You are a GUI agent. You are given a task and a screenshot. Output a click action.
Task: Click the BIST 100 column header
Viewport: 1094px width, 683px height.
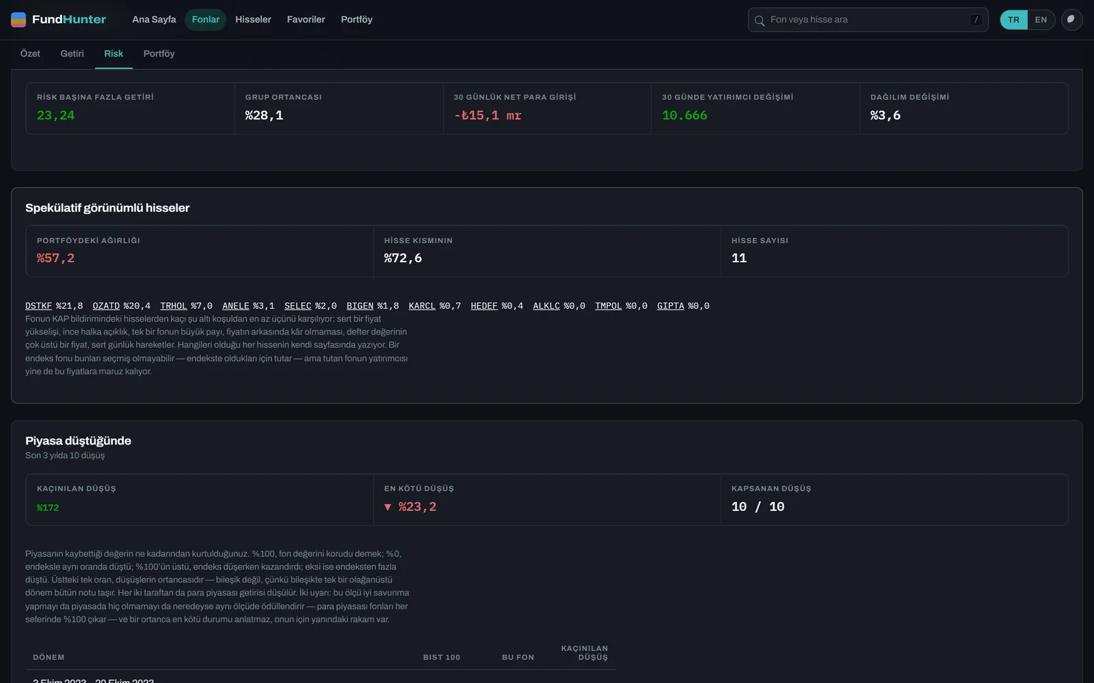(442, 657)
